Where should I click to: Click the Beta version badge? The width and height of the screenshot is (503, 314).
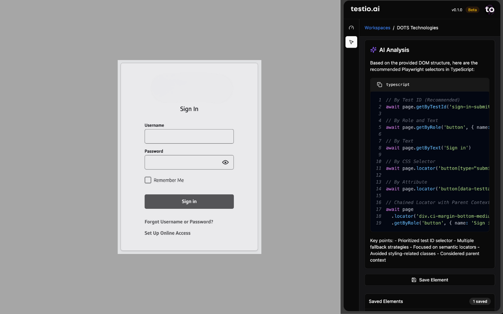coord(472,10)
